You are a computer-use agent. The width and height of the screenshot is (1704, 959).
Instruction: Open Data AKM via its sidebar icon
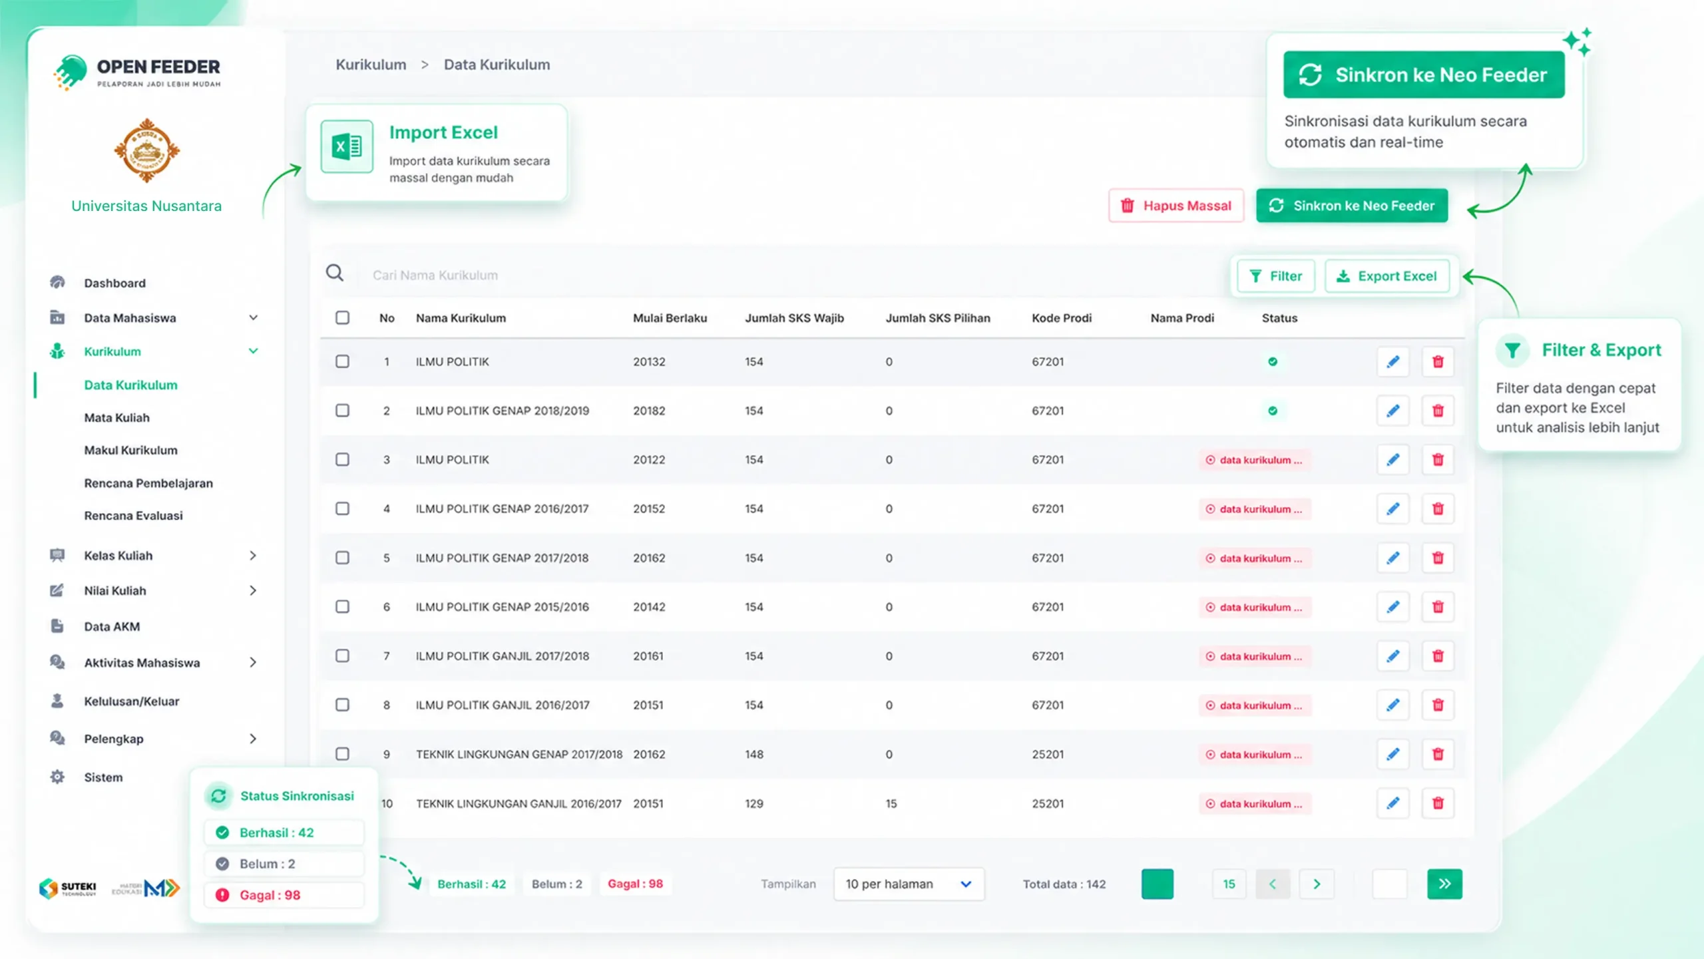[x=57, y=626]
